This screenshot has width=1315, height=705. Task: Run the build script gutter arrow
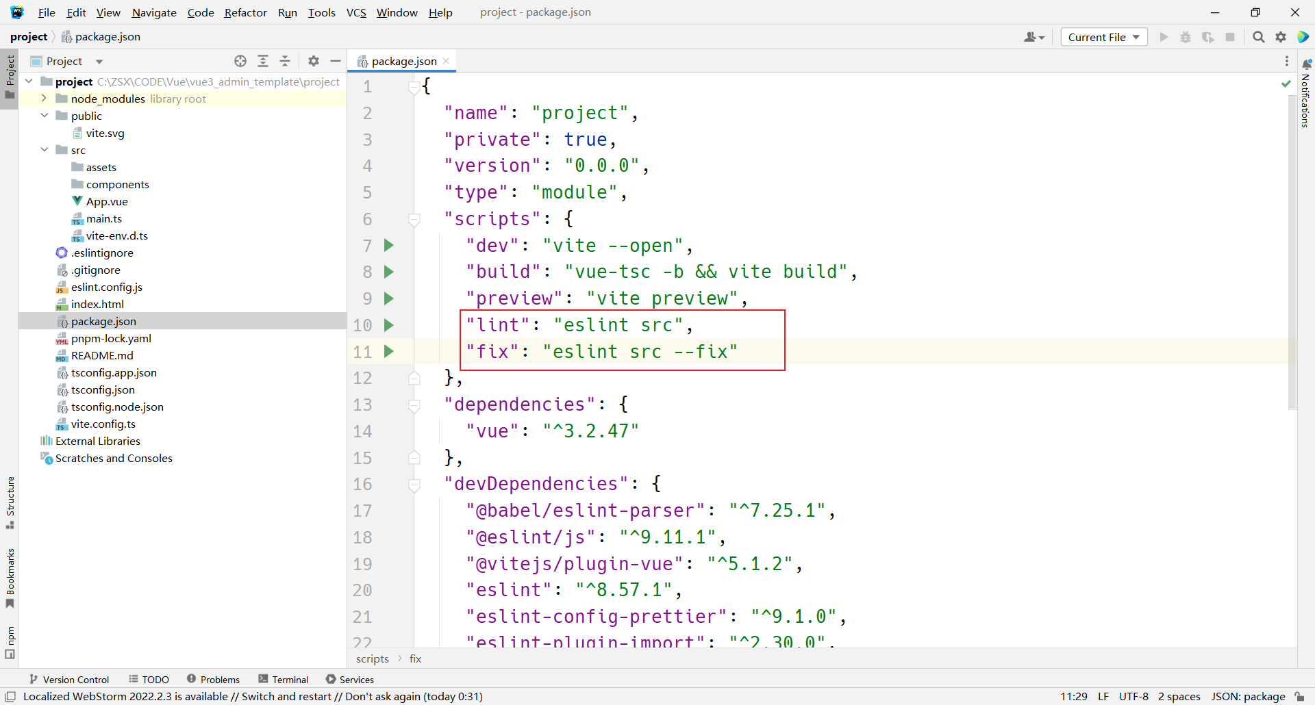click(389, 272)
